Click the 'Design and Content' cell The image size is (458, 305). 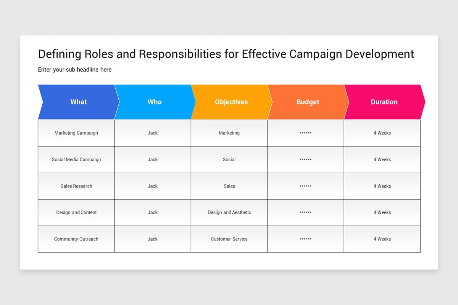[76, 212]
